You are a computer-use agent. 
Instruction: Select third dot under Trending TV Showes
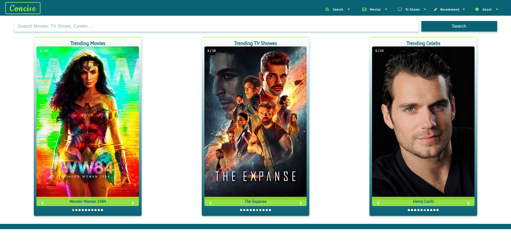[x=248, y=210]
